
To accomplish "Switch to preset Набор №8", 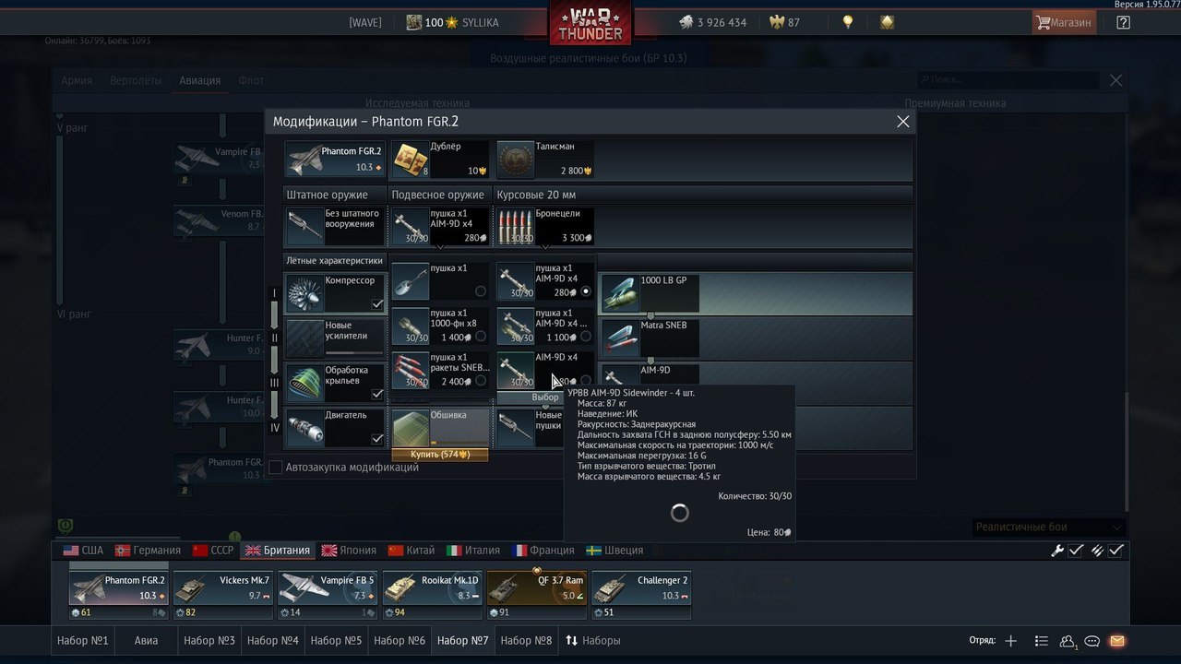I will 526,640.
